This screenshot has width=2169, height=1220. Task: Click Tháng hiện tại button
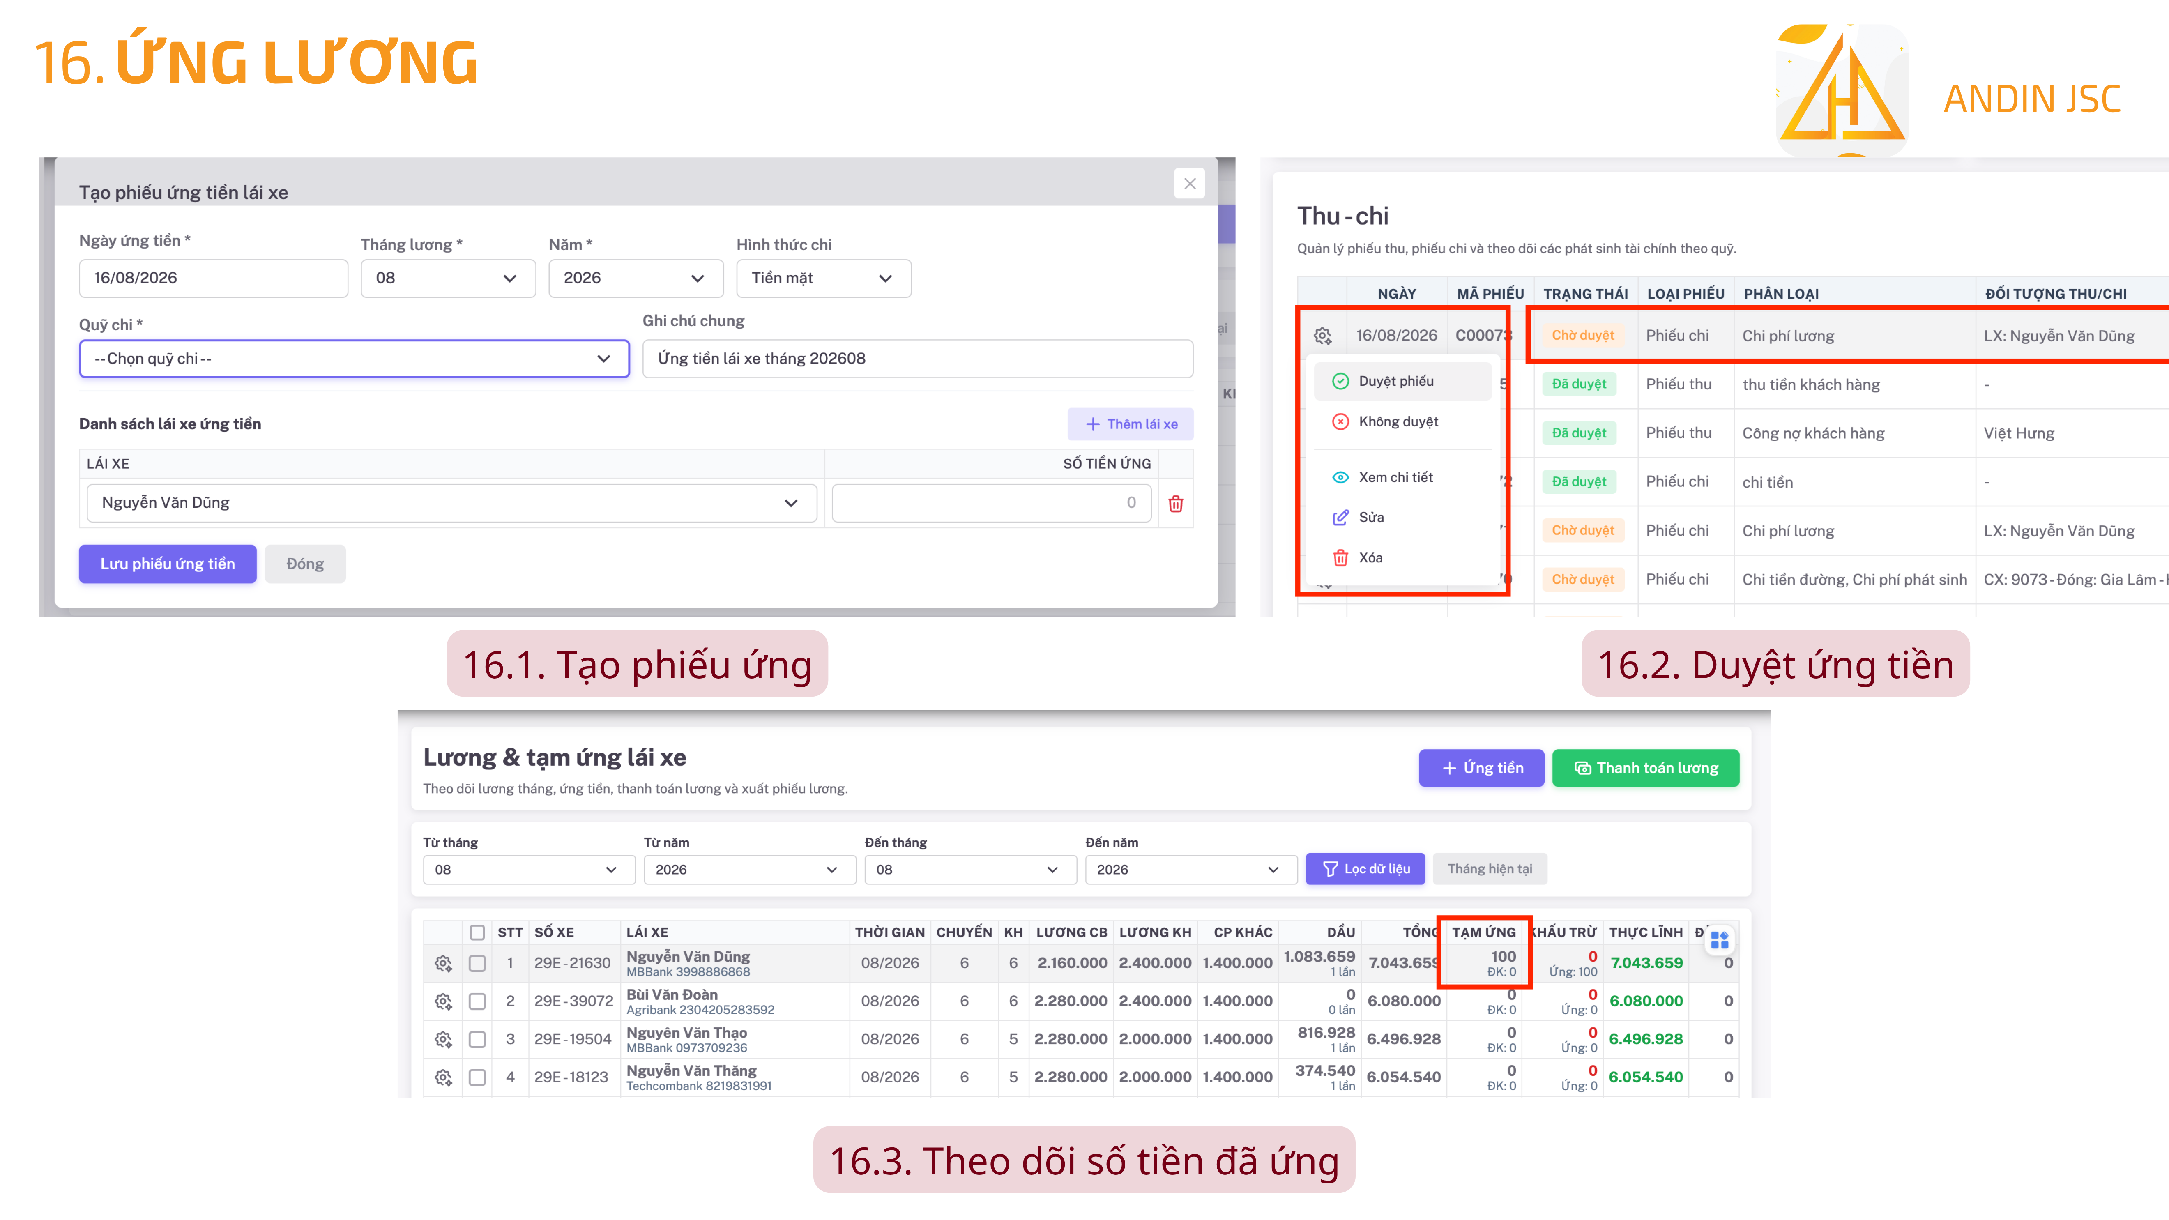(1490, 869)
